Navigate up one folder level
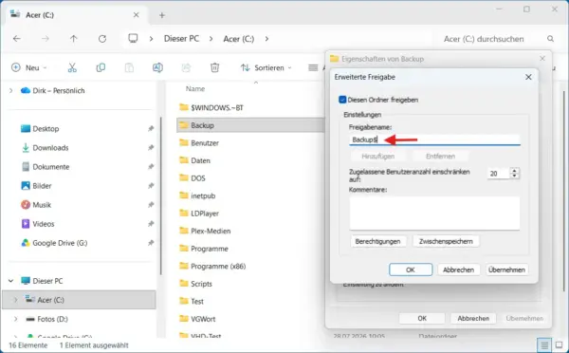 coord(74,39)
